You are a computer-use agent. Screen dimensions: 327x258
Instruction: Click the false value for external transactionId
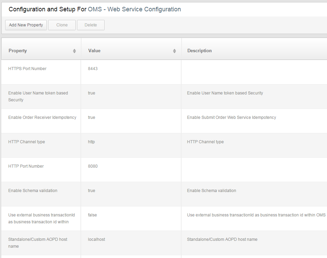(92, 215)
